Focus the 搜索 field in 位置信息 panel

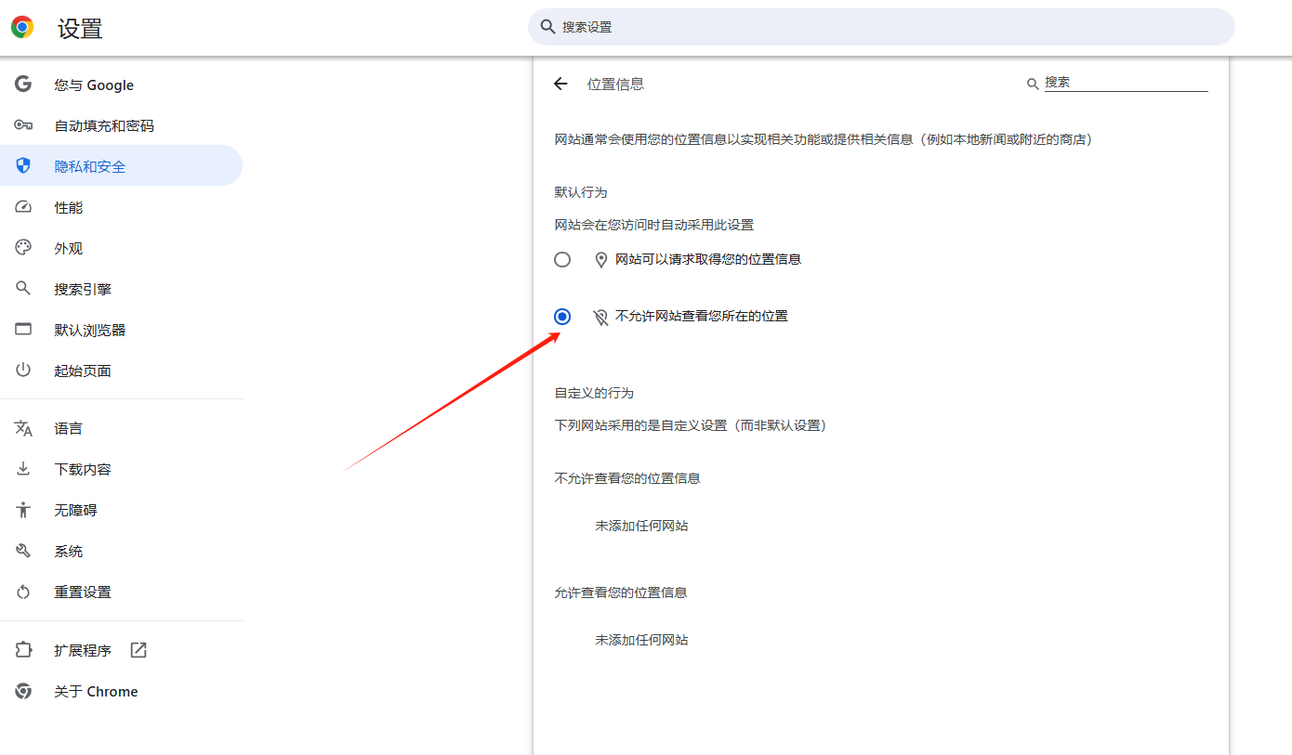[x=1126, y=83]
